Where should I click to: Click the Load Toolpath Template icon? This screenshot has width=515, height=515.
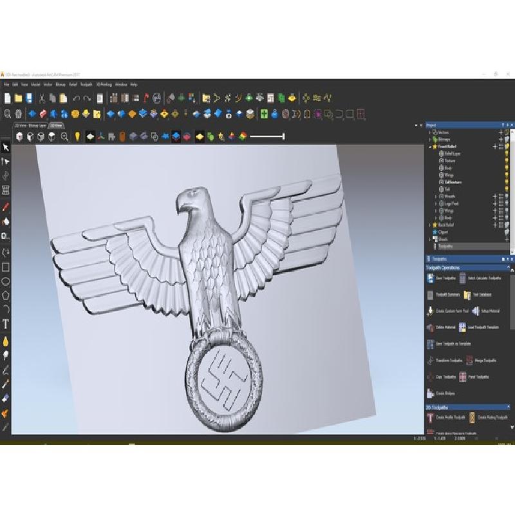pyautogui.click(x=462, y=327)
